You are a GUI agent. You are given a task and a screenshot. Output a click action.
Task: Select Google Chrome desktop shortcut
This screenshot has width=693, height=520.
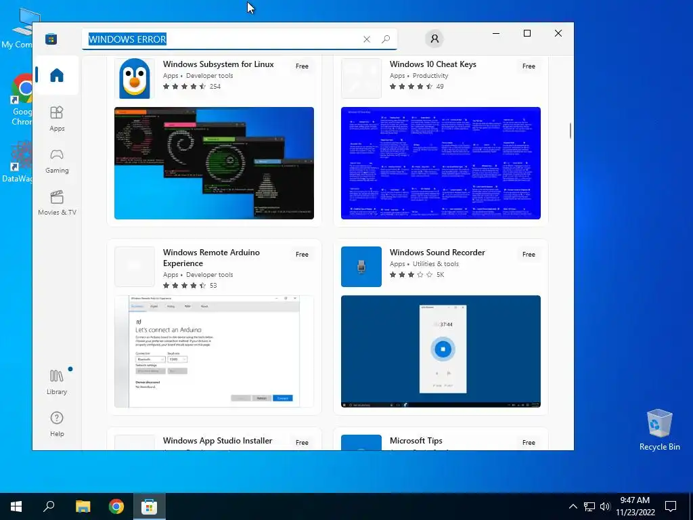point(22,99)
